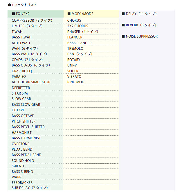Click the OD/DS (21 タイプ) row
This screenshot has width=184, height=196.
27,60
